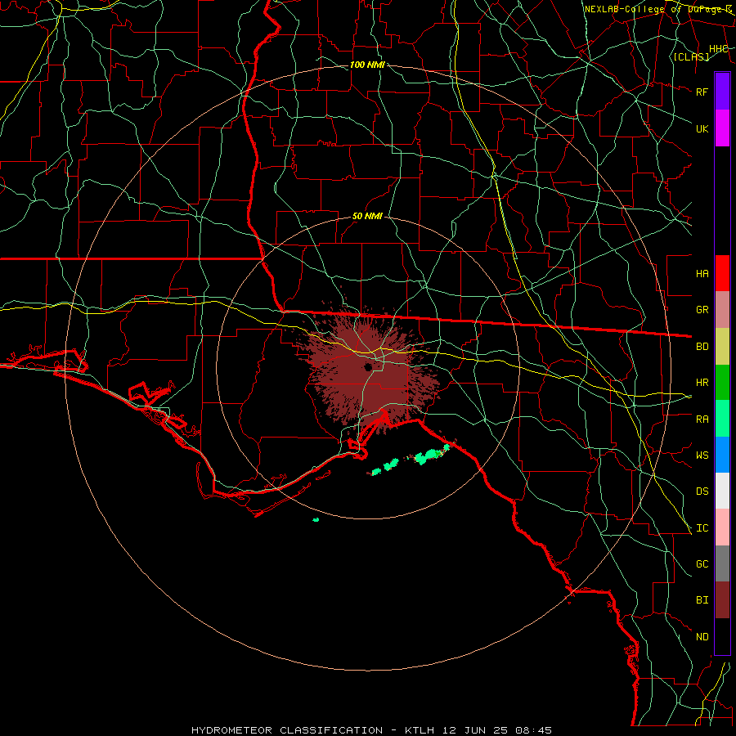Click the BD legend label
The width and height of the screenshot is (736, 736).
tap(702, 347)
